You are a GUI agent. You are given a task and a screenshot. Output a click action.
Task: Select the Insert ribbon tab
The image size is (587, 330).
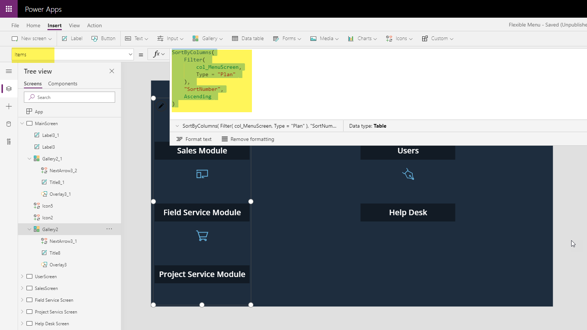click(x=54, y=25)
